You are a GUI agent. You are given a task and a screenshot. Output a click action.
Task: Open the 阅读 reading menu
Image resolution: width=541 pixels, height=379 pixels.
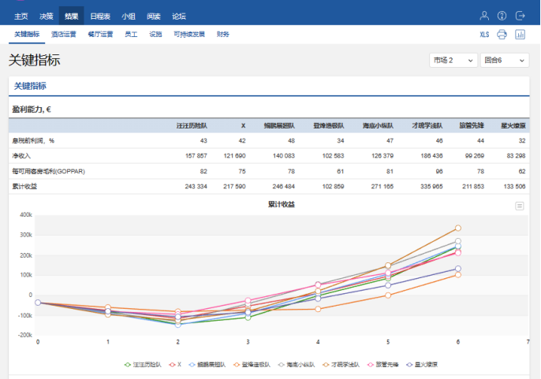pyautogui.click(x=154, y=17)
